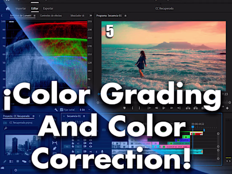Select the city skyline clip thumbnail
The image size is (232, 174).
tap(21, 145)
